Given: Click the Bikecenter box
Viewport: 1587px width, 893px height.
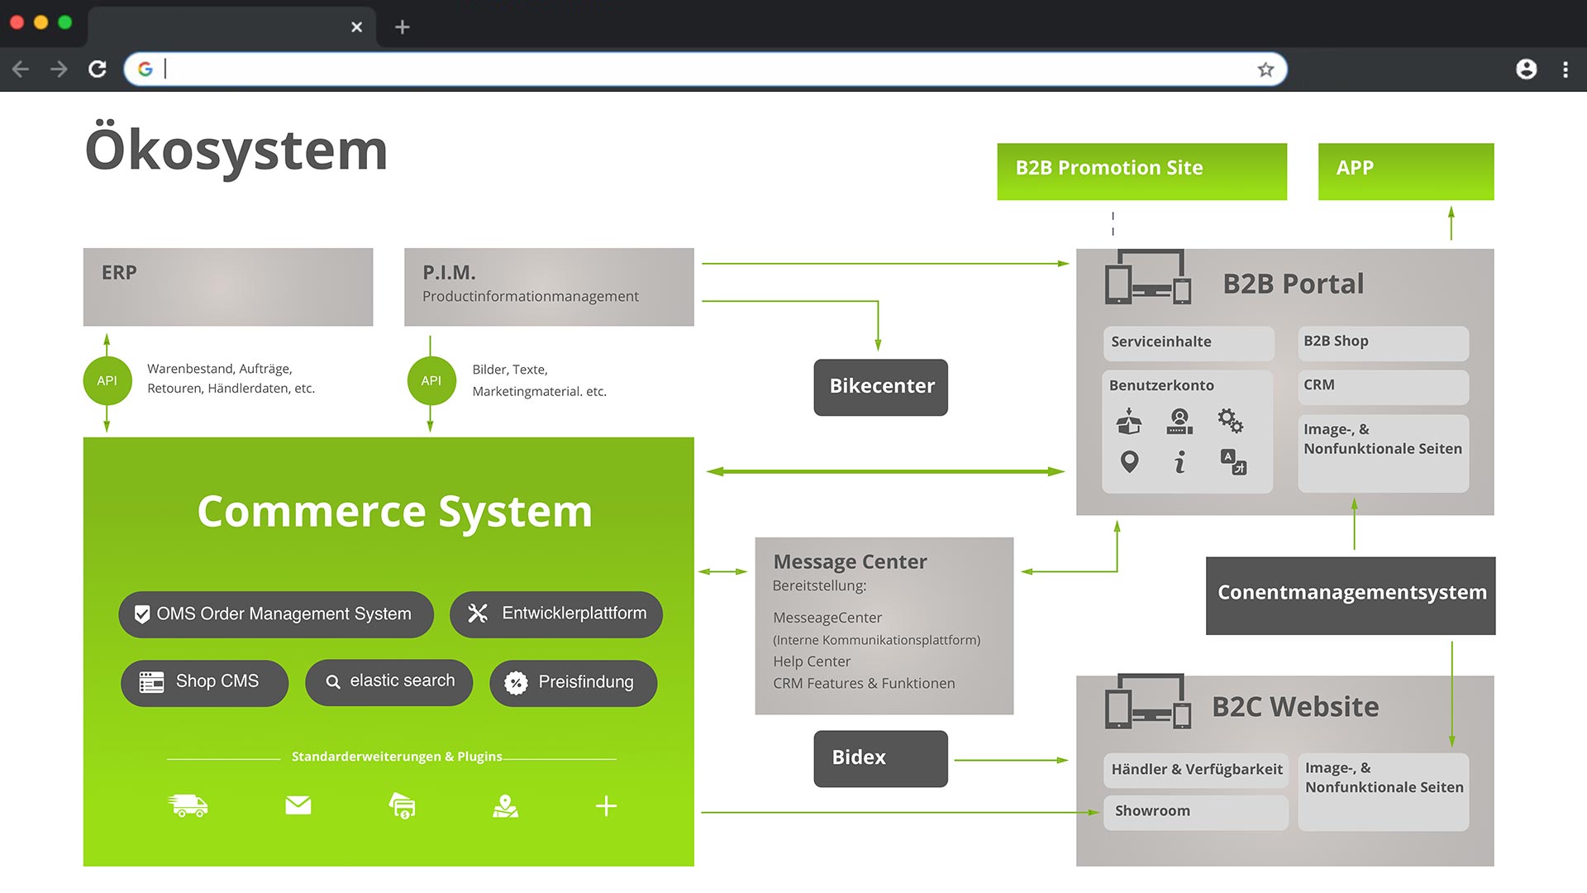Looking at the screenshot, I should pos(880,387).
